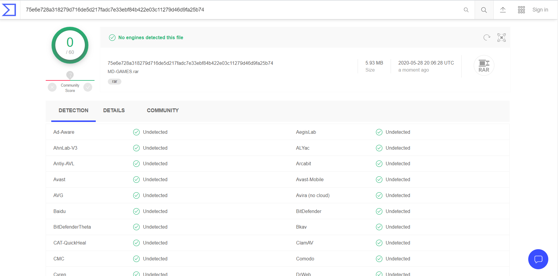This screenshot has width=558, height=276.
Task: Click the ClamAV engine name
Action: tap(305, 243)
